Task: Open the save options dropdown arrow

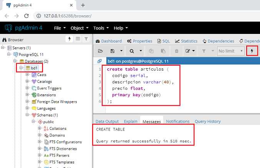Action: click(x=121, y=51)
